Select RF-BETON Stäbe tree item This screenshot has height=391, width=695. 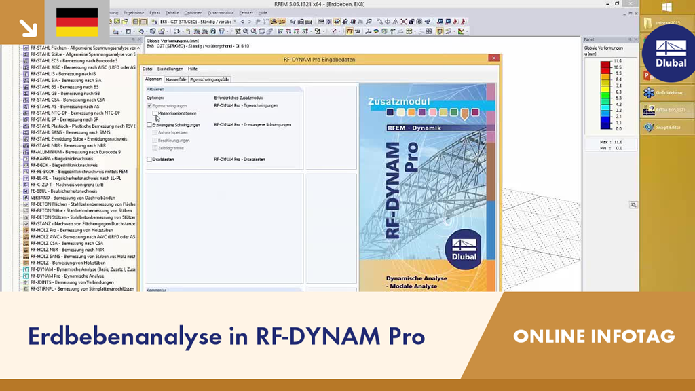point(81,210)
